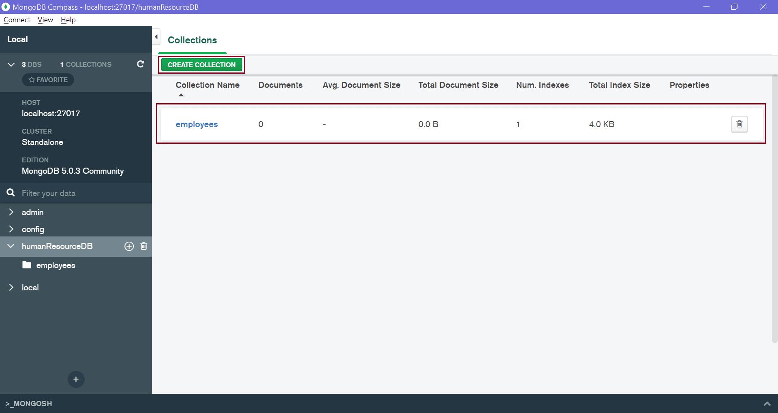The image size is (778, 413).
Task: Open the View menu
Action: [45, 20]
